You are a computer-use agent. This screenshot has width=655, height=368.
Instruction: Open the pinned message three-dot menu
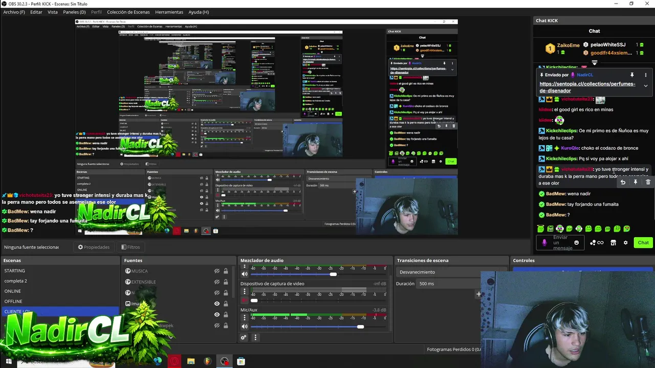tap(645, 75)
